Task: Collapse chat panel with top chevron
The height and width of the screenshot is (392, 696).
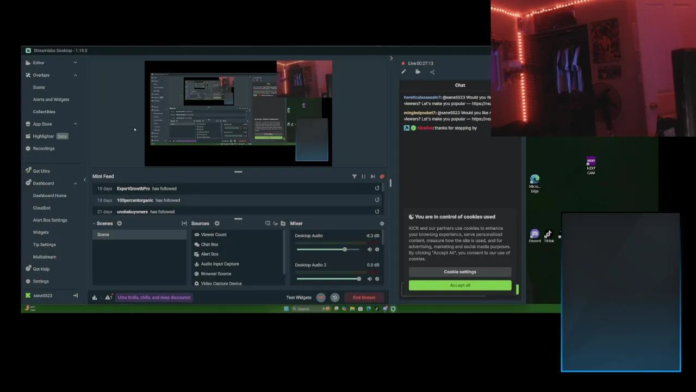Action: 391,58
